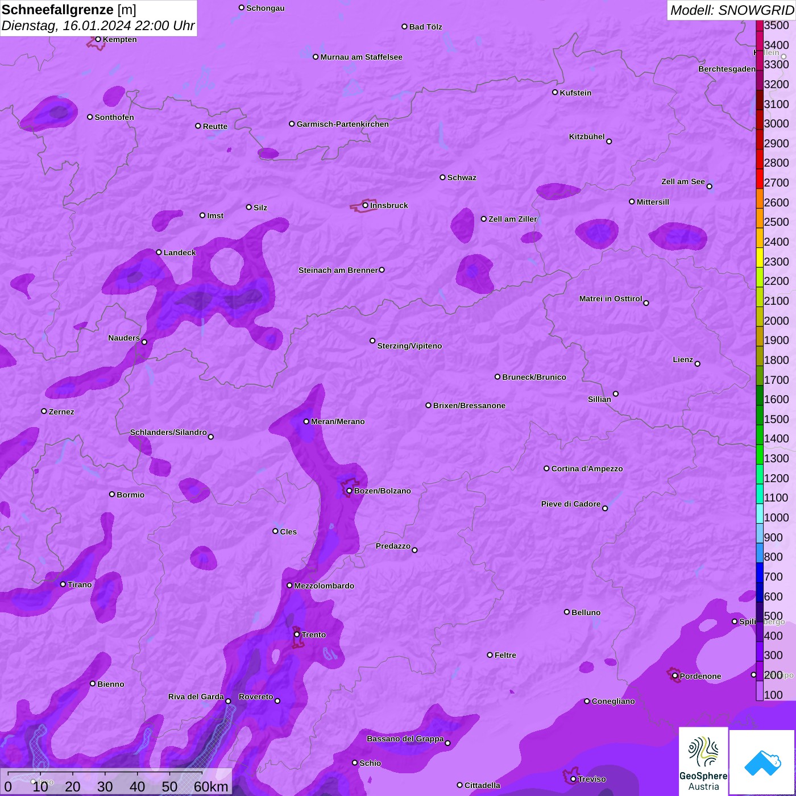Click the Garmisch-Partenkirchen marker dot
796x796 pixels.
(292, 123)
